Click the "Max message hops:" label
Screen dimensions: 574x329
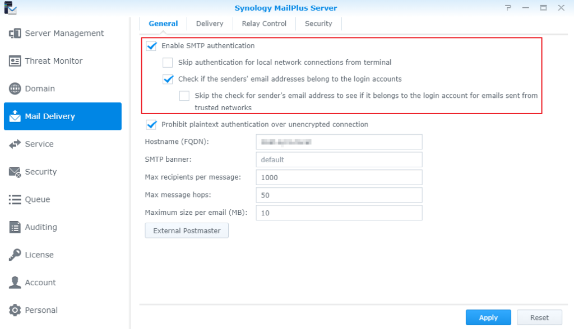point(178,195)
